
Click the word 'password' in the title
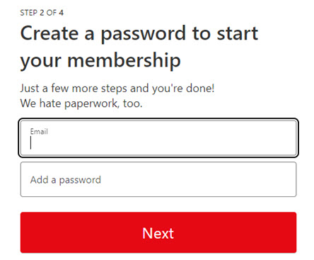144,35
